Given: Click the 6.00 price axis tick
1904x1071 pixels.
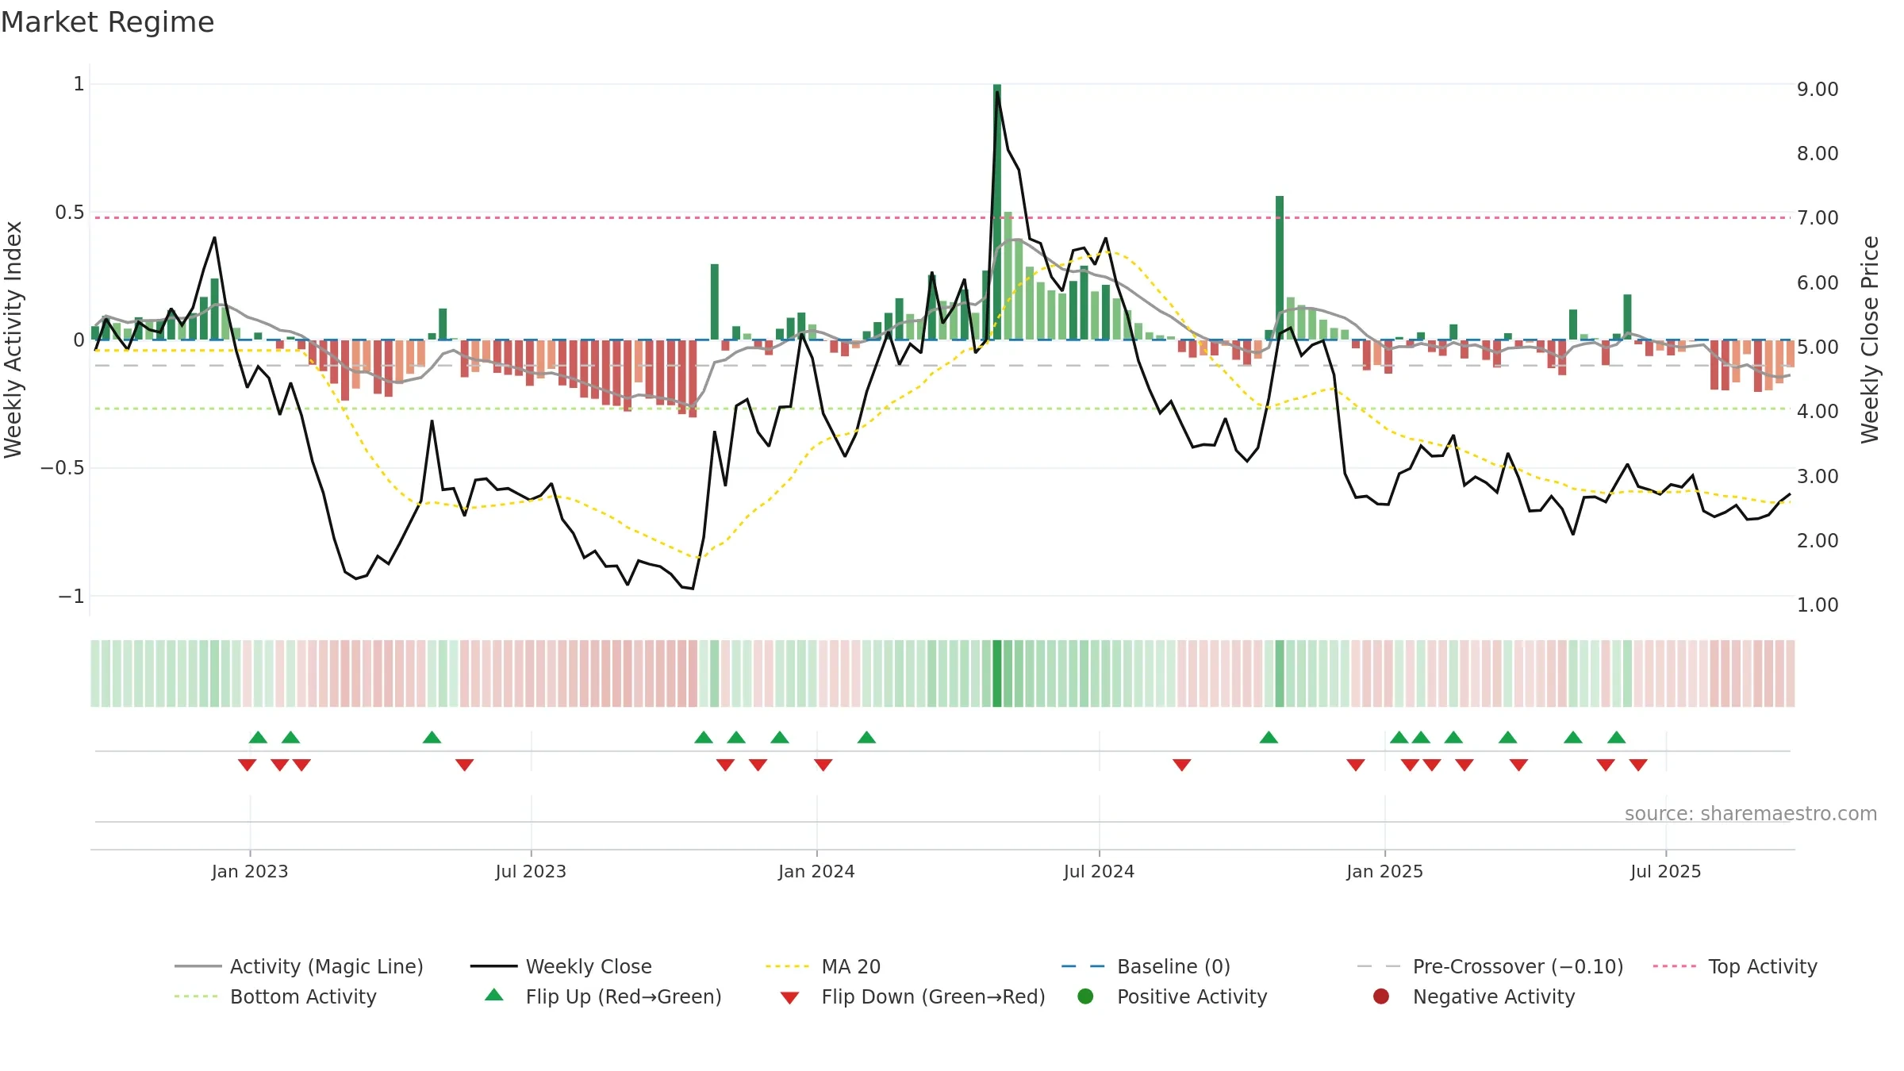Looking at the screenshot, I should (x=1818, y=282).
